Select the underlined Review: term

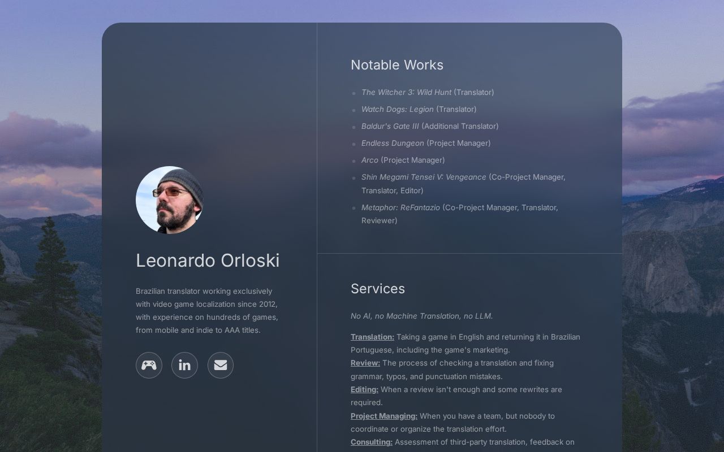[365, 363]
